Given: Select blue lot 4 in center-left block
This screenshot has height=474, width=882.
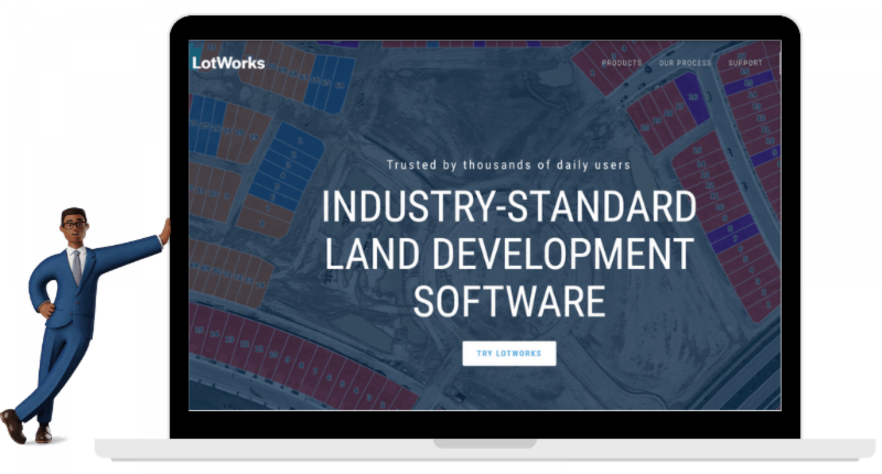Looking at the screenshot, I should (x=283, y=175).
